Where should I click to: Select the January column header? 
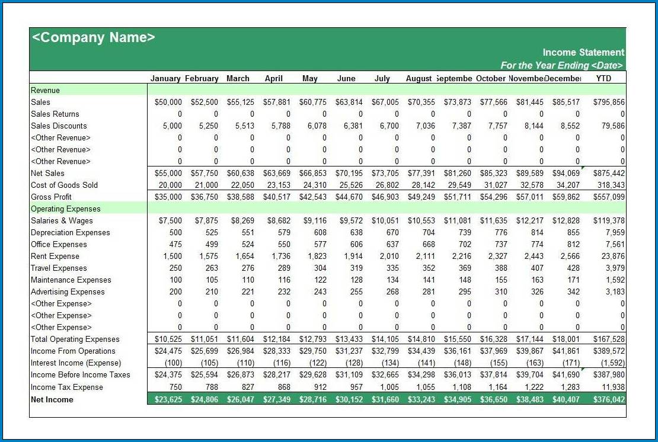pos(165,78)
